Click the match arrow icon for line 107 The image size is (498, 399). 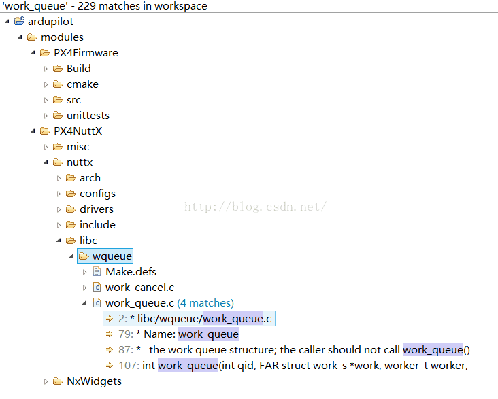(110, 365)
